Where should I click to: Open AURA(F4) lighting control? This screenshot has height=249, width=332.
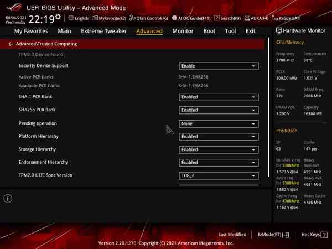256,18
